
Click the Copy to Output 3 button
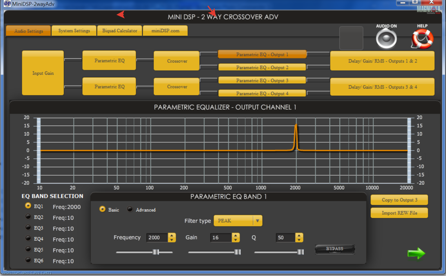point(399,200)
